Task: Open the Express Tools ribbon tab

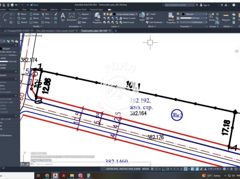Action: click(80, 10)
